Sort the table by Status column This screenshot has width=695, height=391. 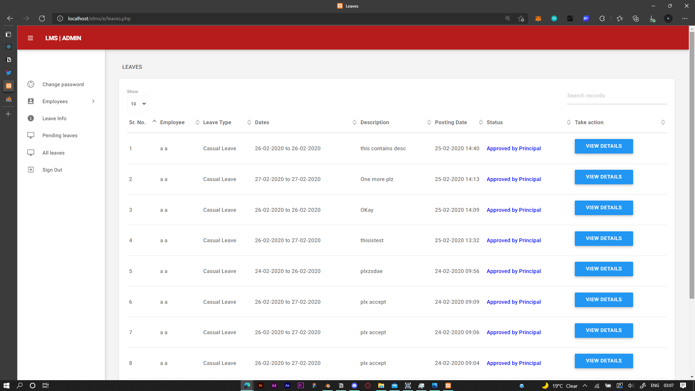(494, 122)
